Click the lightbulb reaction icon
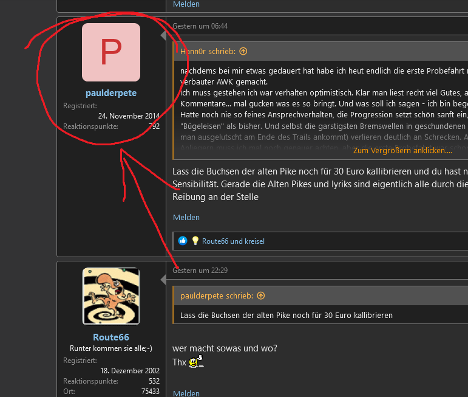Image resolution: width=468 pixels, height=397 pixels. pyautogui.click(x=195, y=241)
